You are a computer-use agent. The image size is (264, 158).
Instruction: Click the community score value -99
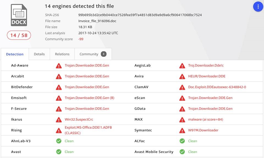coord(81,39)
